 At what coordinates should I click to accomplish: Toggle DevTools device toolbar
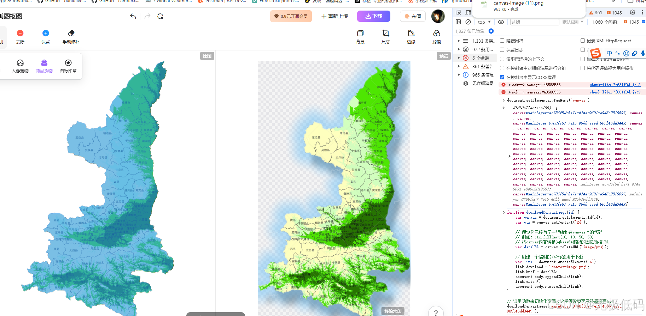pyautogui.click(x=468, y=12)
